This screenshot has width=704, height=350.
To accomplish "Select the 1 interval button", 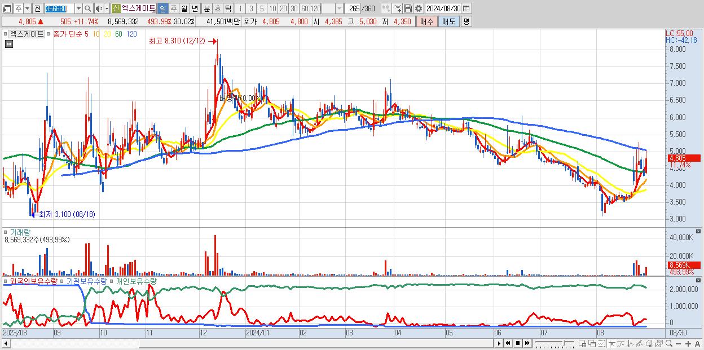I will click(240, 8).
